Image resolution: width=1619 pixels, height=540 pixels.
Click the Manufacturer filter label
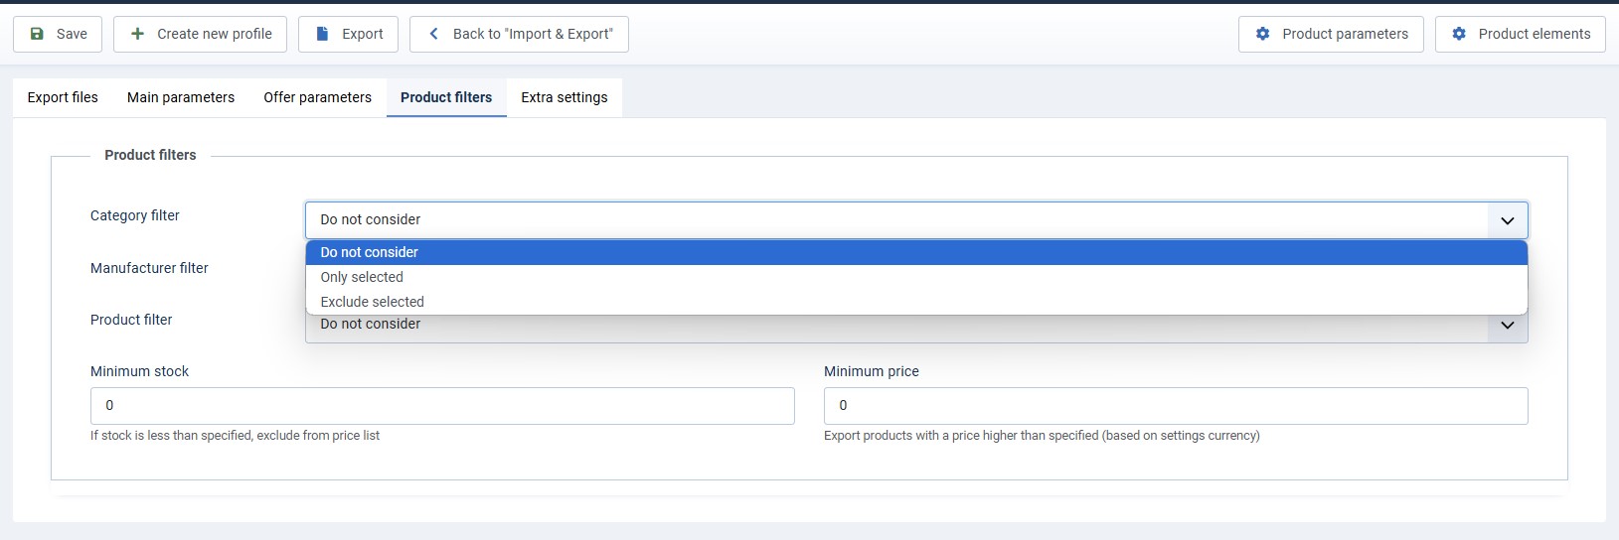tap(149, 268)
